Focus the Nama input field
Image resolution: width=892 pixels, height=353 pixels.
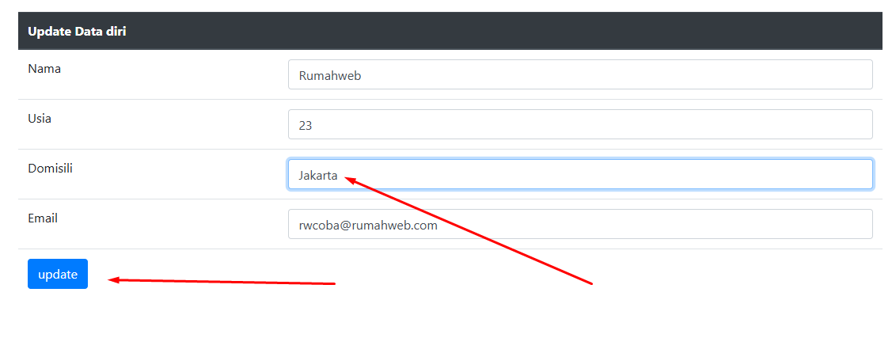point(579,74)
